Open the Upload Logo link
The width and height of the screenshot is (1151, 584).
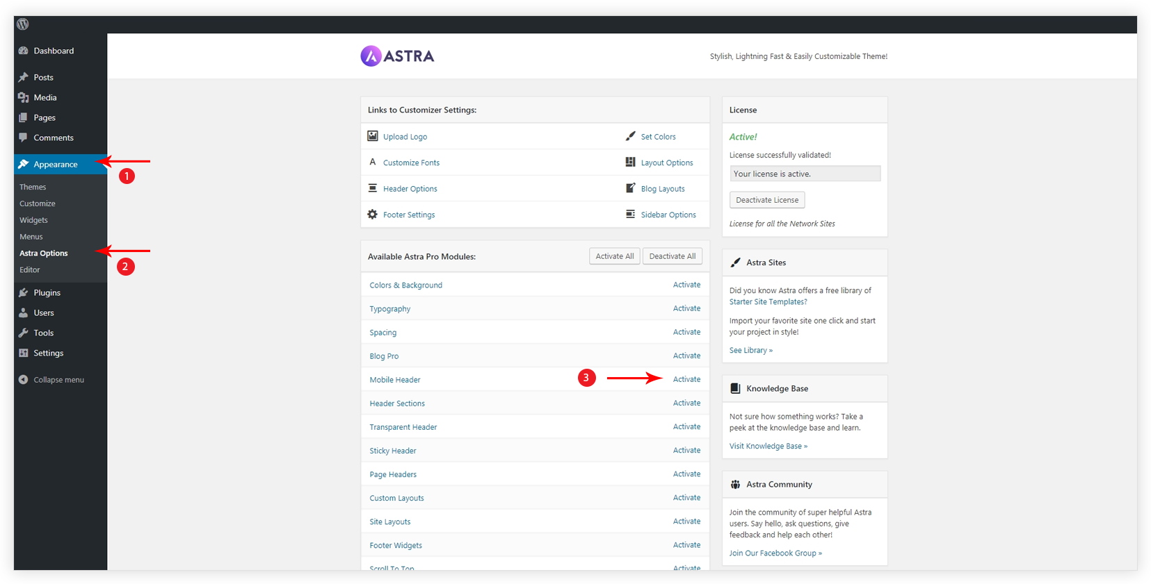click(405, 137)
